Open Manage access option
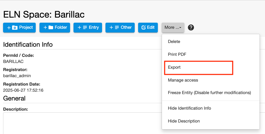This screenshot has width=265, height=134. click(x=211, y=80)
